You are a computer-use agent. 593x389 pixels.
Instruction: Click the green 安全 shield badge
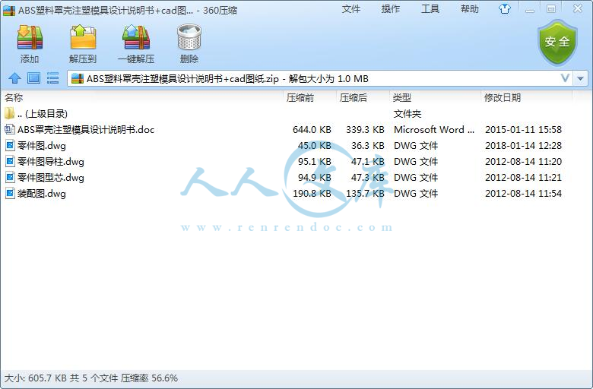pyautogui.click(x=557, y=43)
